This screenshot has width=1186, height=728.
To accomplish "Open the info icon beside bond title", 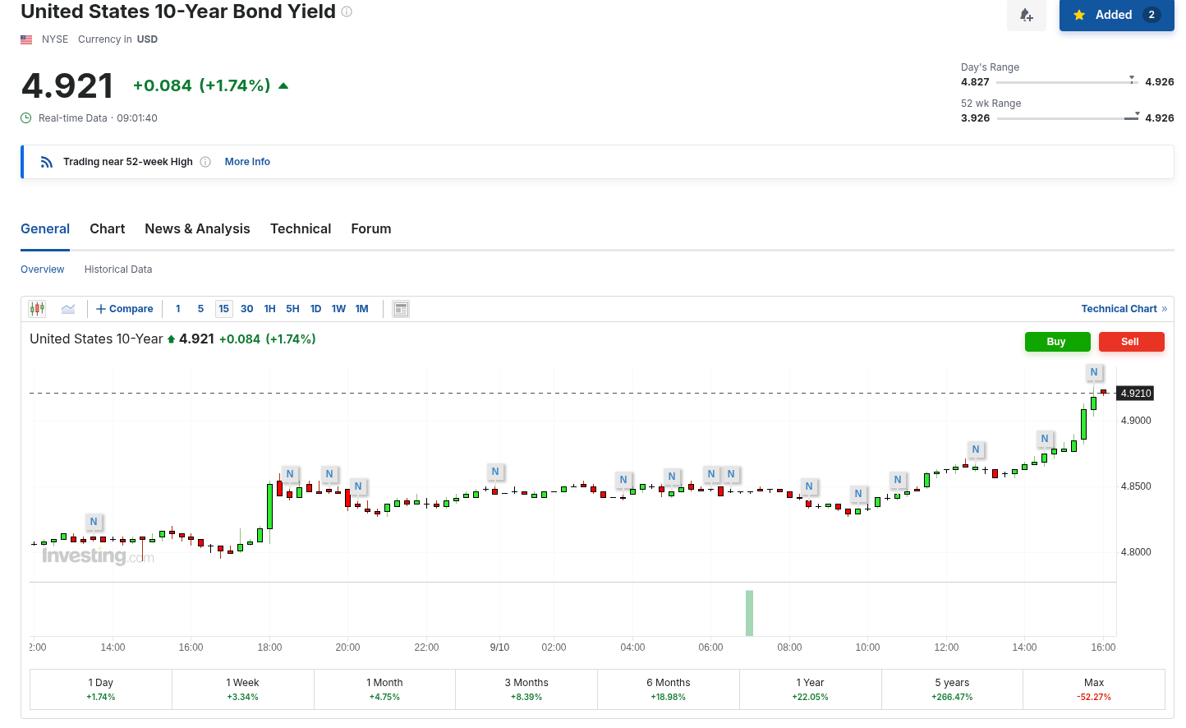I will click(347, 12).
